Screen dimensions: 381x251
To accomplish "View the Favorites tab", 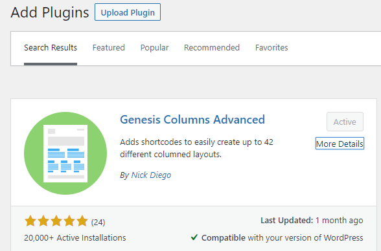I will (x=271, y=47).
